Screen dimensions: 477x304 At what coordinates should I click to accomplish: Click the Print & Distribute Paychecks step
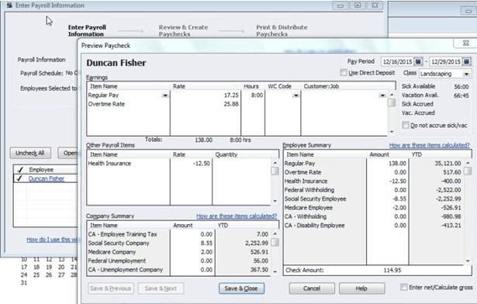(282, 31)
